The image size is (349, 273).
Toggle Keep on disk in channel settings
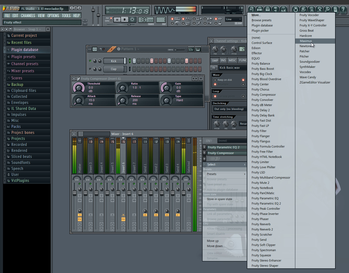(x=215, y=80)
